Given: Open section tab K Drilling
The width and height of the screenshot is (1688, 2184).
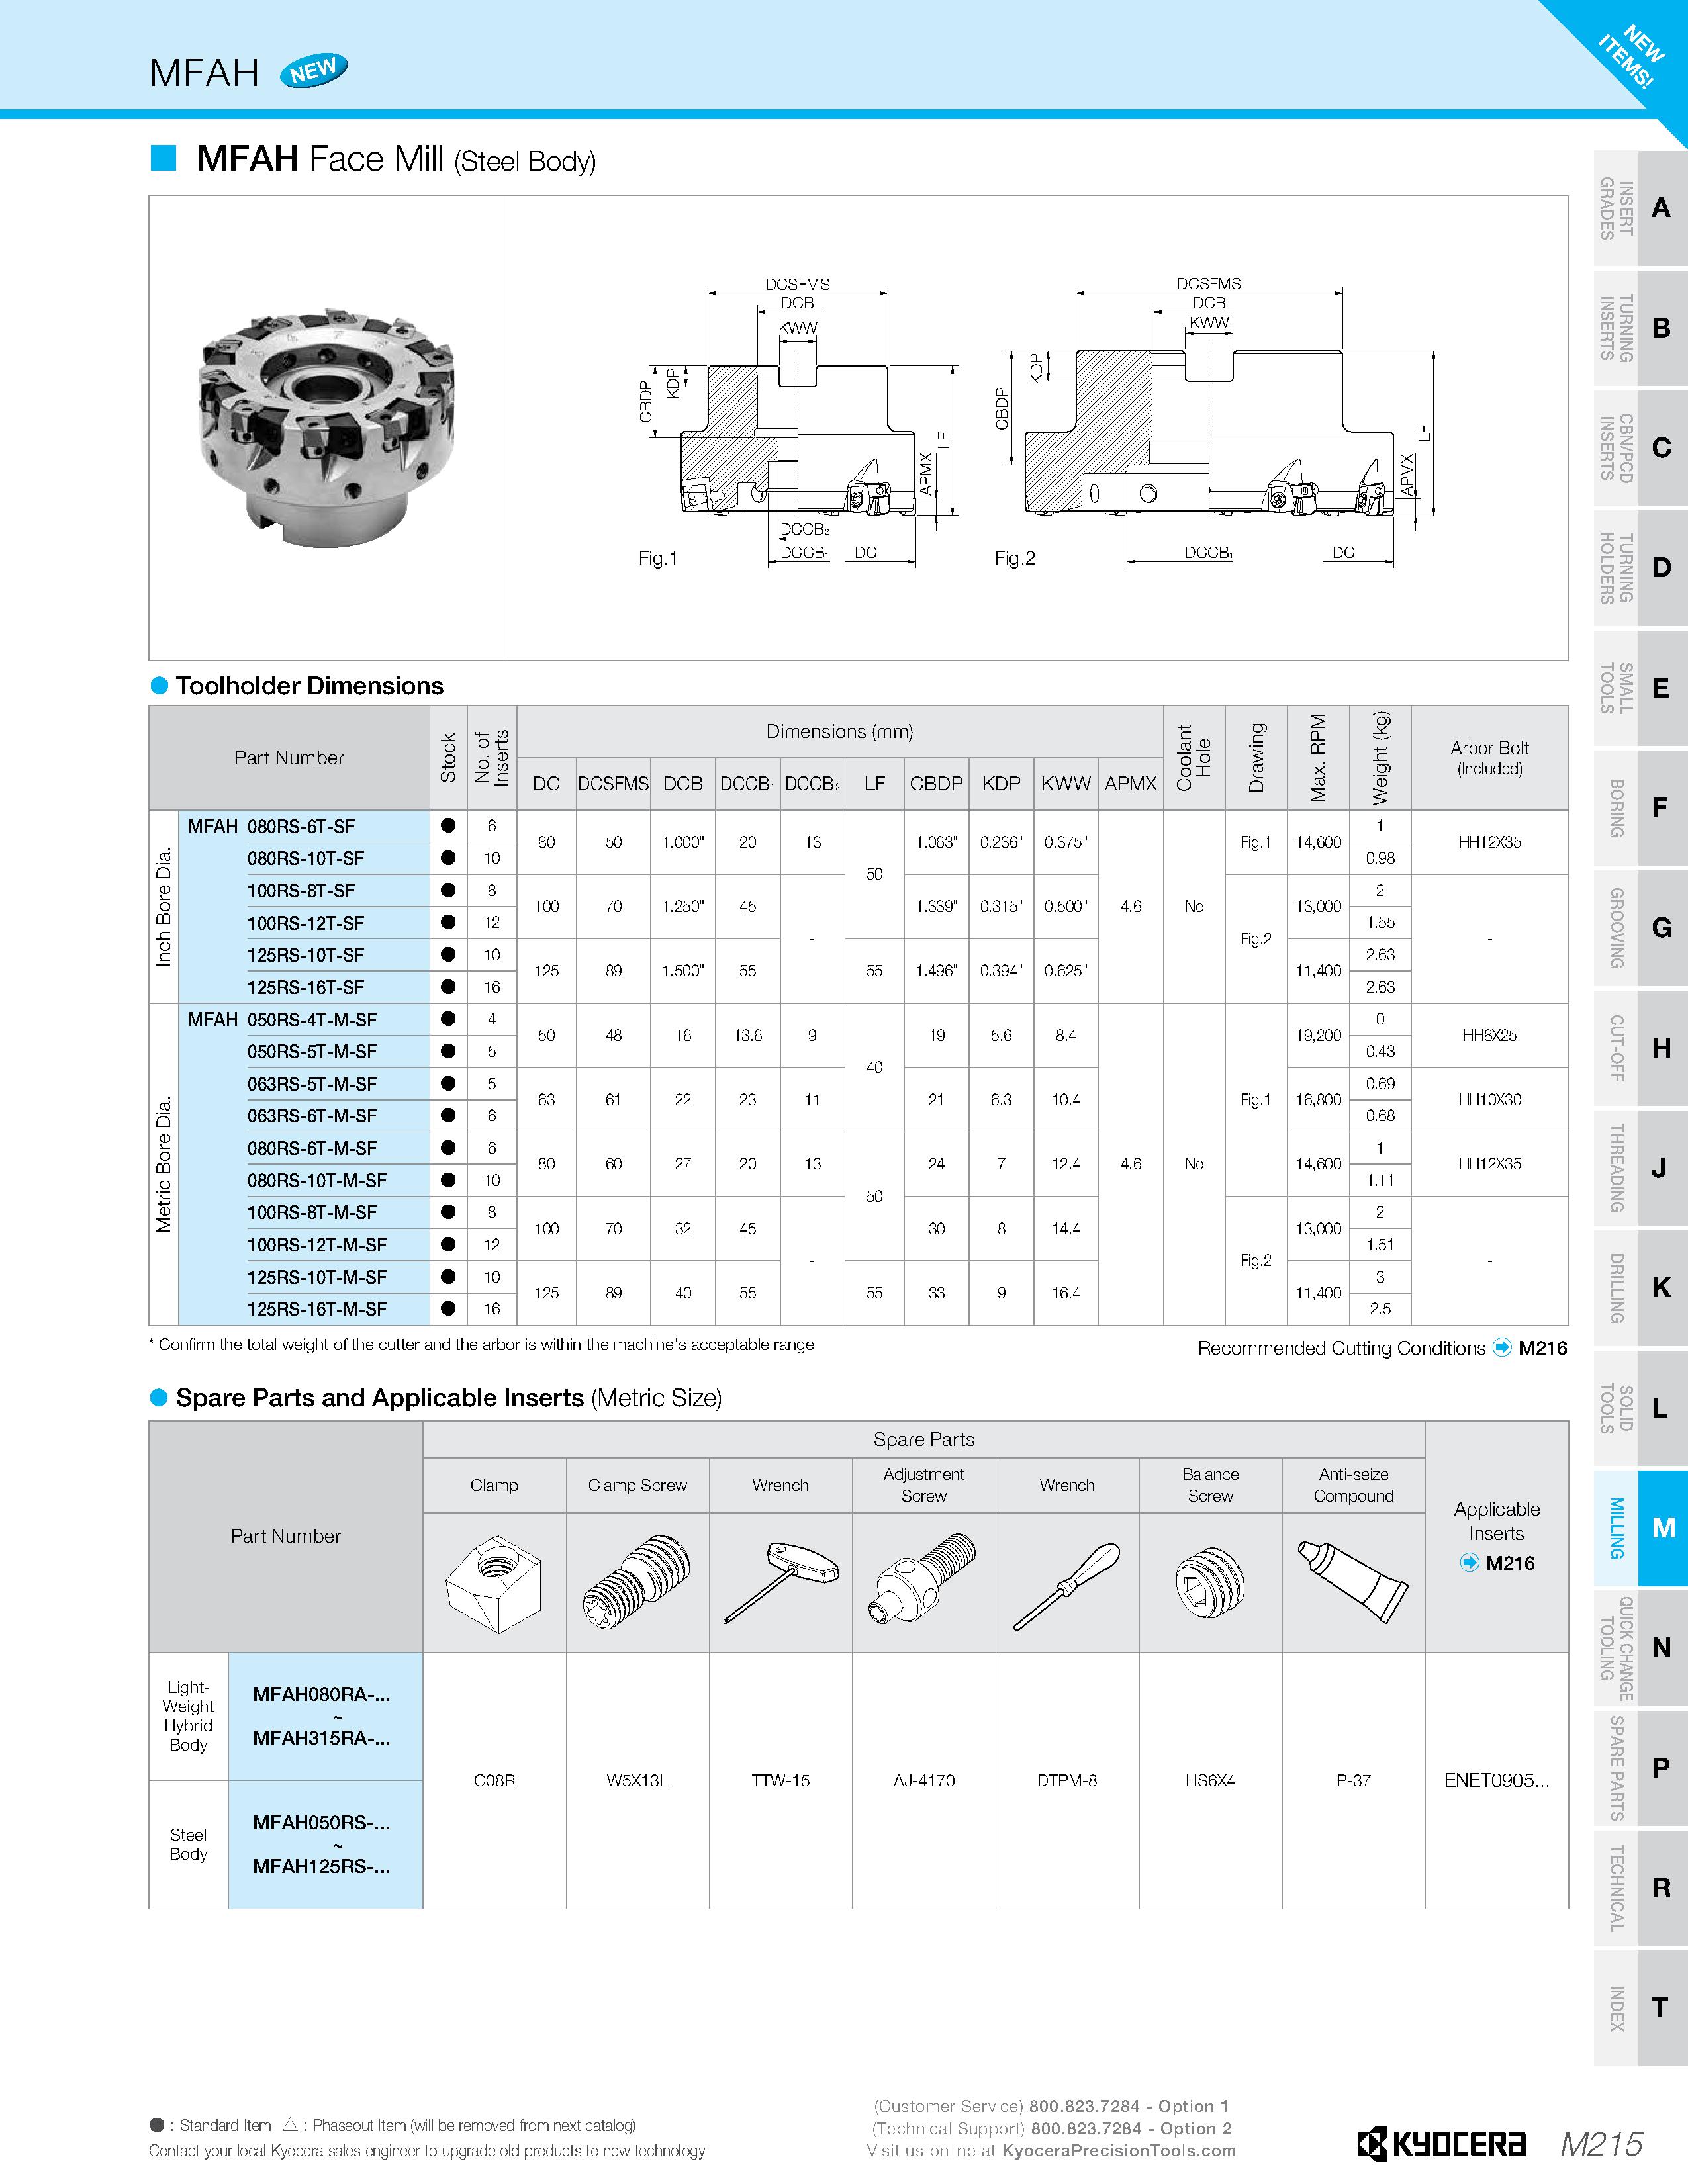Looking at the screenshot, I should pos(1641,1288).
